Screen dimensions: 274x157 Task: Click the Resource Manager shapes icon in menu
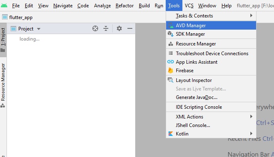pos(171,44)
